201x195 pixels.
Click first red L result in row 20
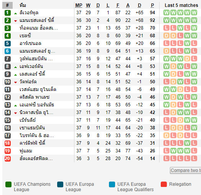[x=166, y=159]
